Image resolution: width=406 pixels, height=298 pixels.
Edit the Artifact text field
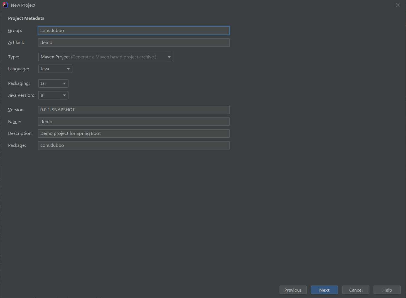134,43
